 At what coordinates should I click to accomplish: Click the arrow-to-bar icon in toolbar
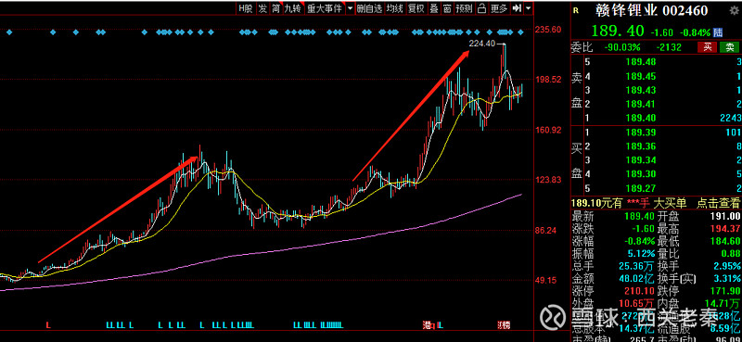(x=517, y=8)
